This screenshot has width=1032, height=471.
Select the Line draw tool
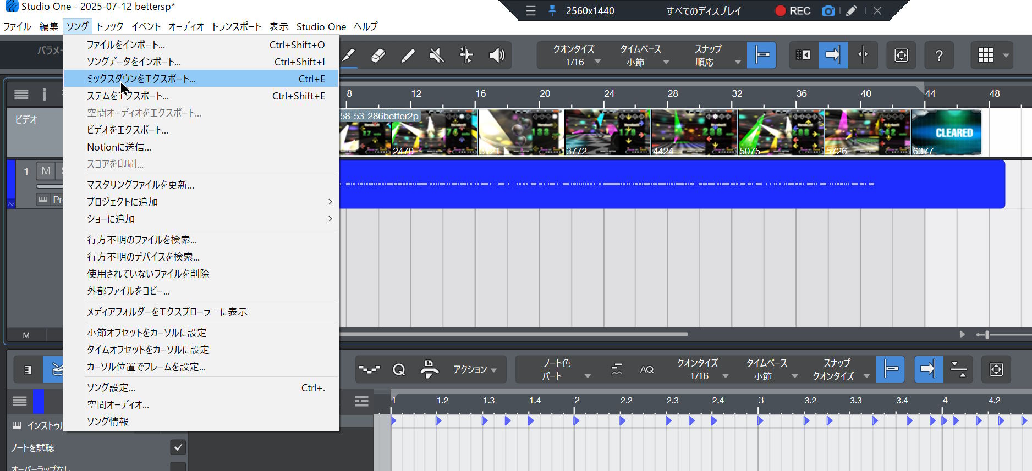tap(408, 55)
